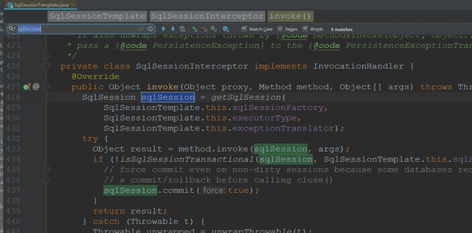Toggle the fold marker on line 436
Screen dimensions: 472x233
pyautogui.click(x=46, y=180)
